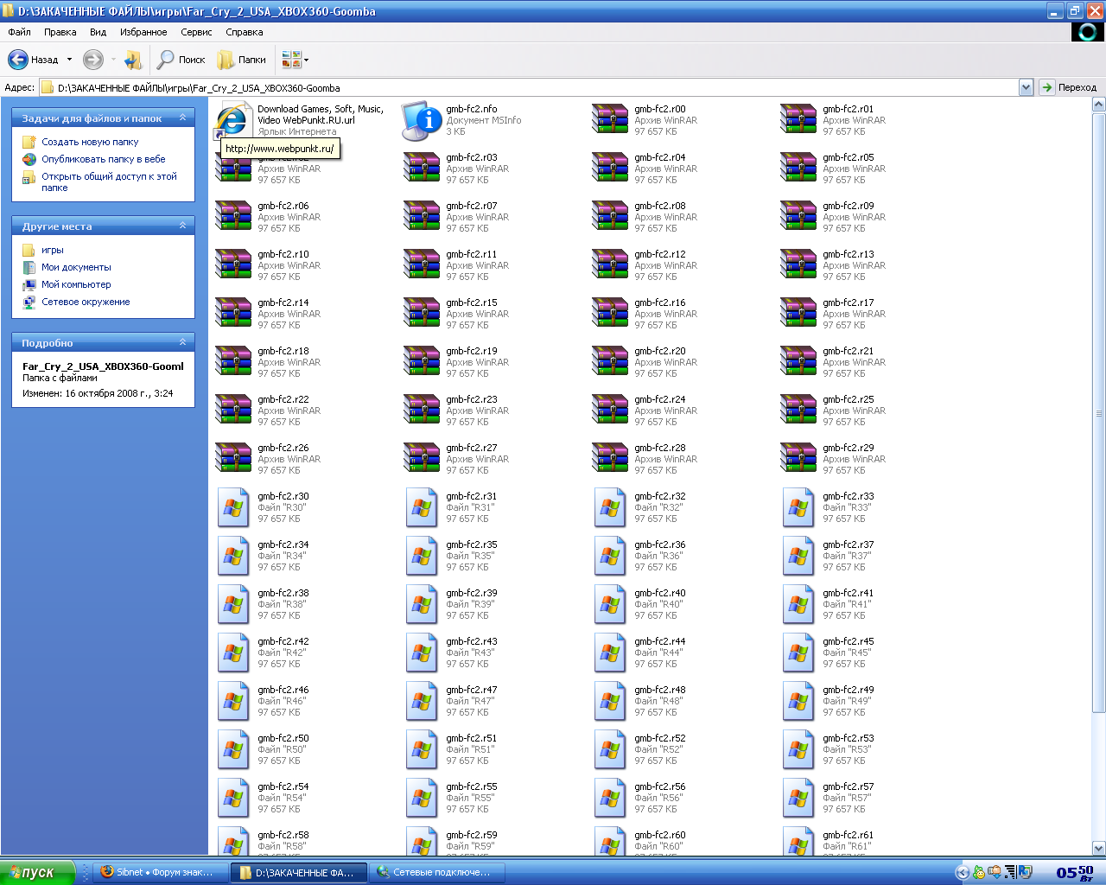Select the gmb-fc2.r21 WinRAR archive icon

pos(798,361)
